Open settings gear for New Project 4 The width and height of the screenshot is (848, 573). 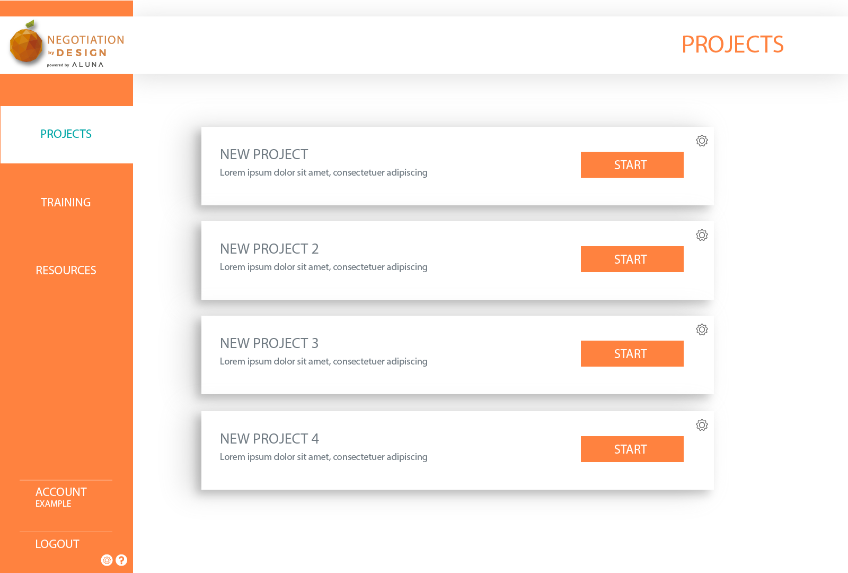[702, 425]
